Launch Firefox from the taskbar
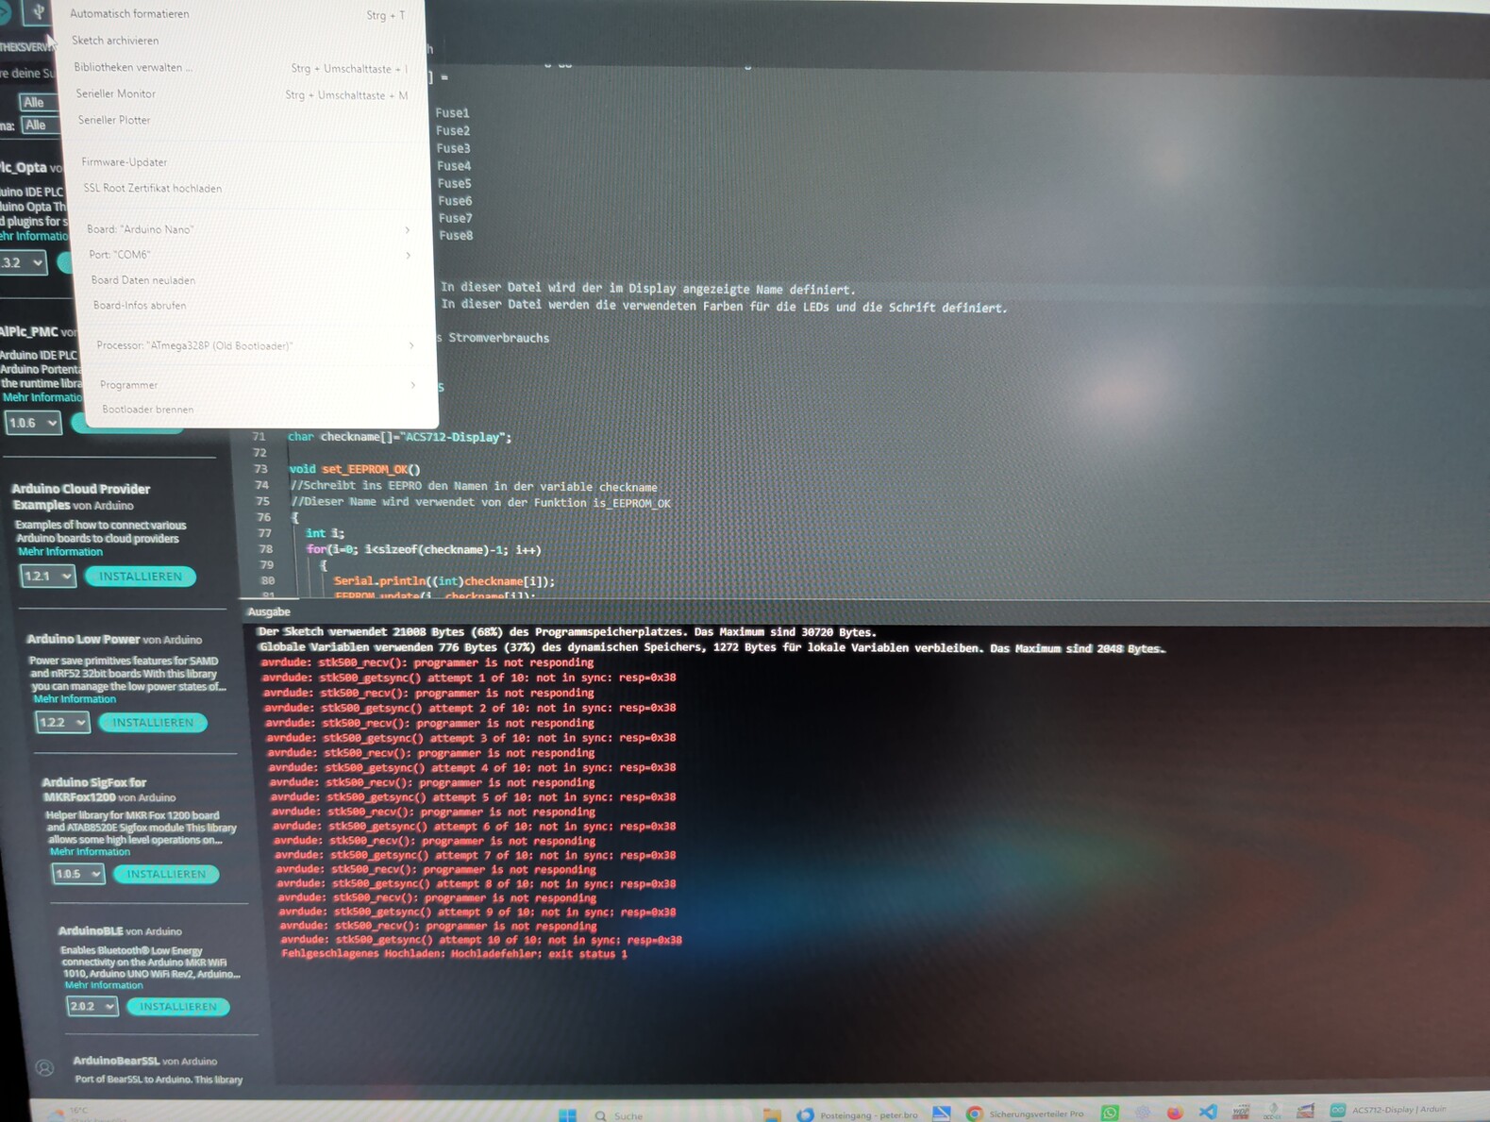This screenshot has height=1122, width=1490. coord(1175,1113)
